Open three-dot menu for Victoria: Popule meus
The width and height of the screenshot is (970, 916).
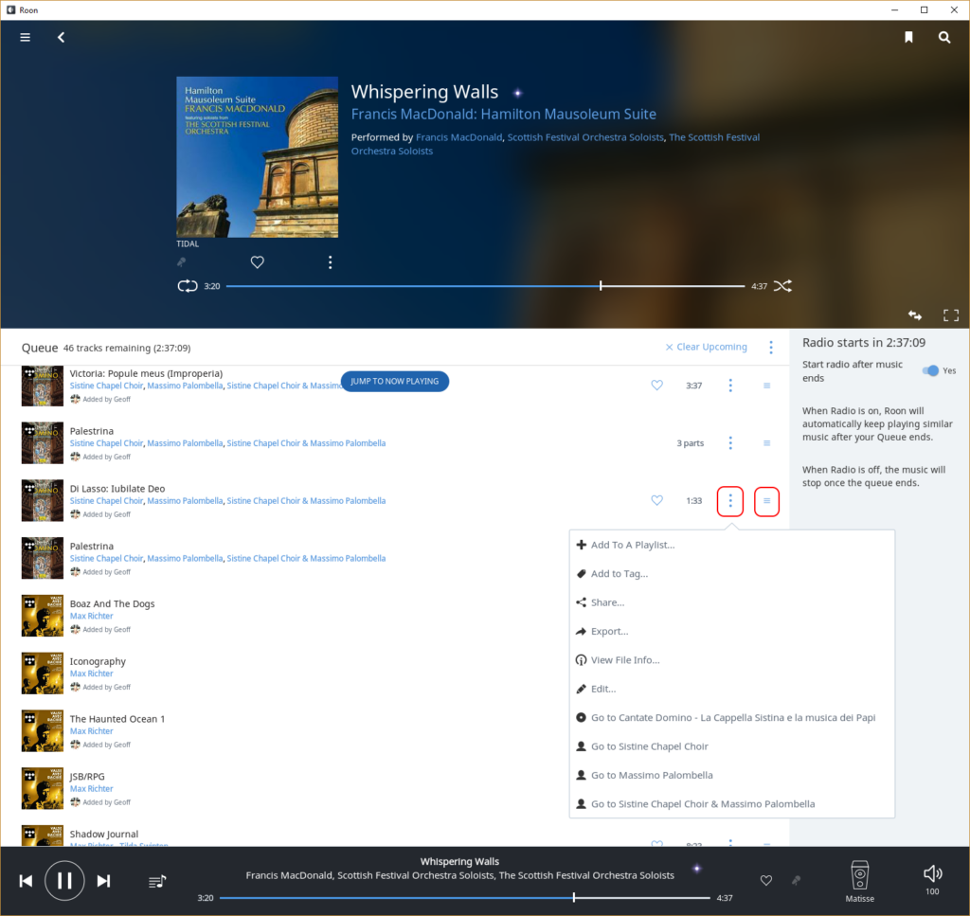(730, 386)
